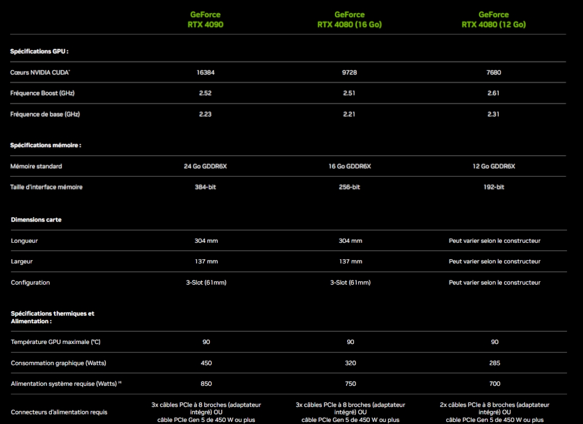Click the GeForce RTX 4080 (16 Go) header
The width and height of the screenshot is (583, 424).
[x=349, y=19]
